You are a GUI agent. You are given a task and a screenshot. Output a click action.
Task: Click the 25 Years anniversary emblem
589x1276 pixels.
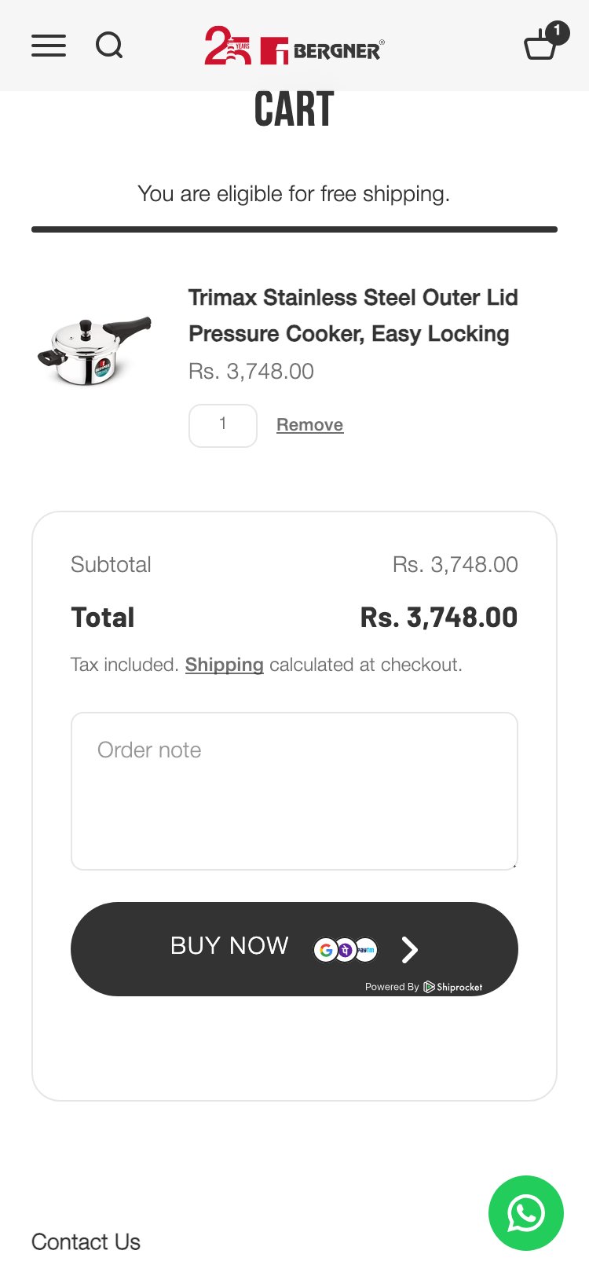point(227,46)
